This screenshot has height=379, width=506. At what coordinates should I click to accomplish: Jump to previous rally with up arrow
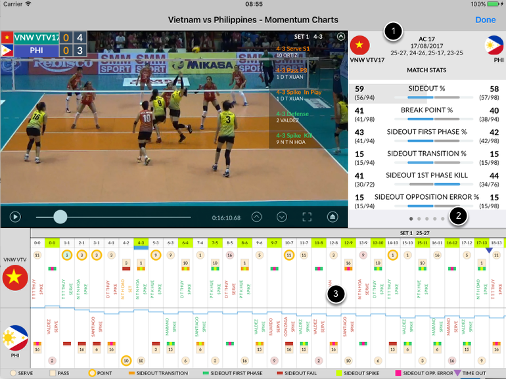(x=257, y=216)
